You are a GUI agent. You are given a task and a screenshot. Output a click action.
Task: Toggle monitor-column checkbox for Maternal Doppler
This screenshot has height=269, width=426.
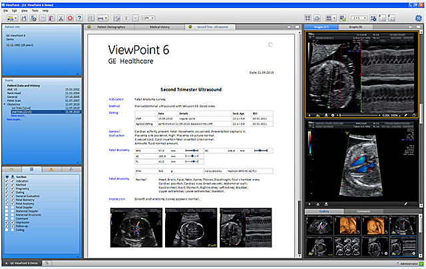tap(7, 211)
